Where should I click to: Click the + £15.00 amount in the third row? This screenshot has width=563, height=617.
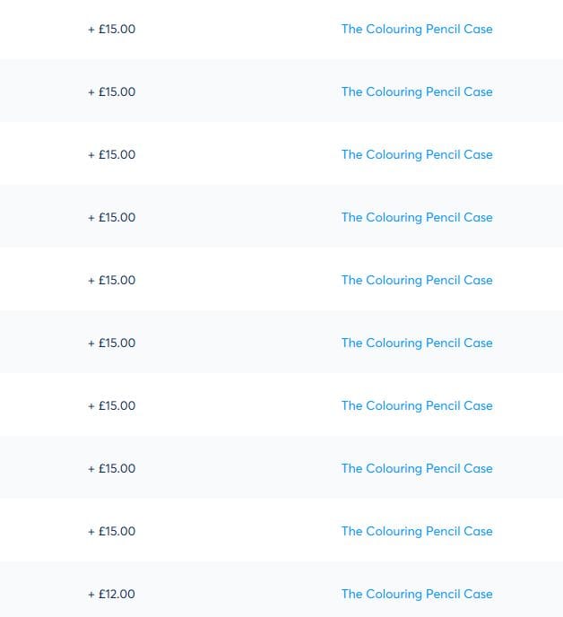pos(112,154)
